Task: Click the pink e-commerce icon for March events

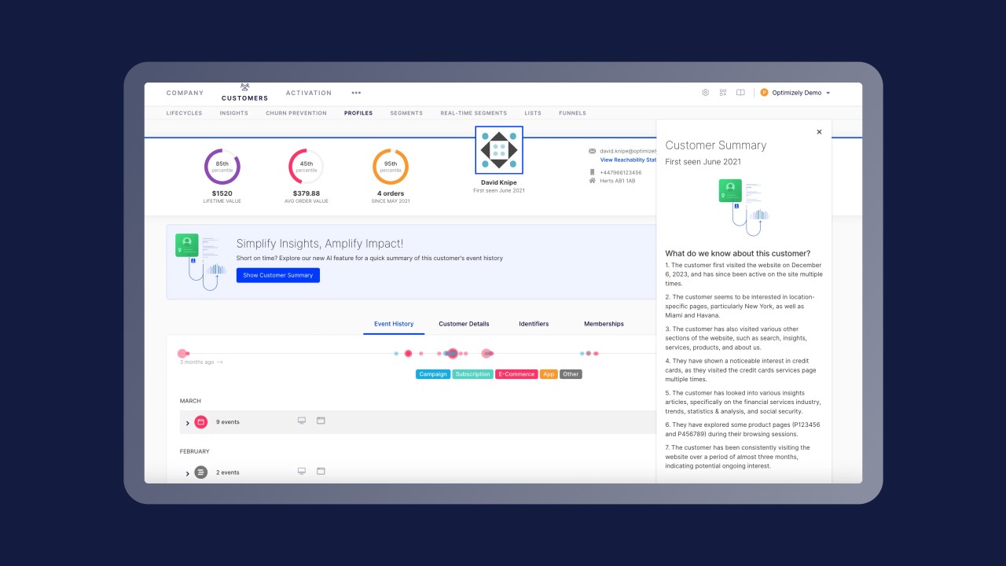Action: click(200, 422)
